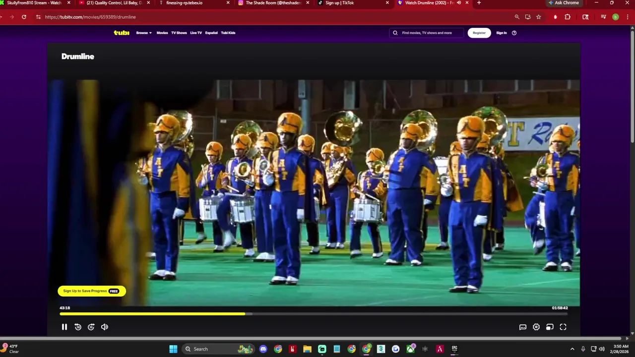The width and height of the screenshot is (635, 357).
Task: Open a new browser tab
Action: [x=479, y=3]
